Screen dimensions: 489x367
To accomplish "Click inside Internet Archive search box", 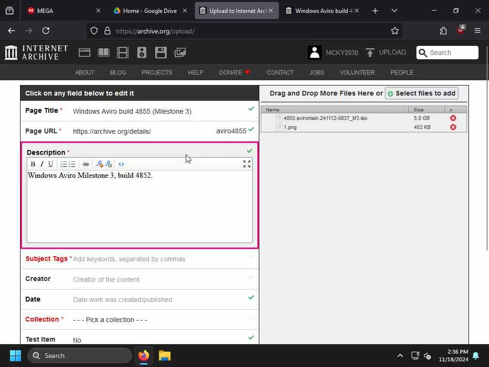I will pos(447,53).
